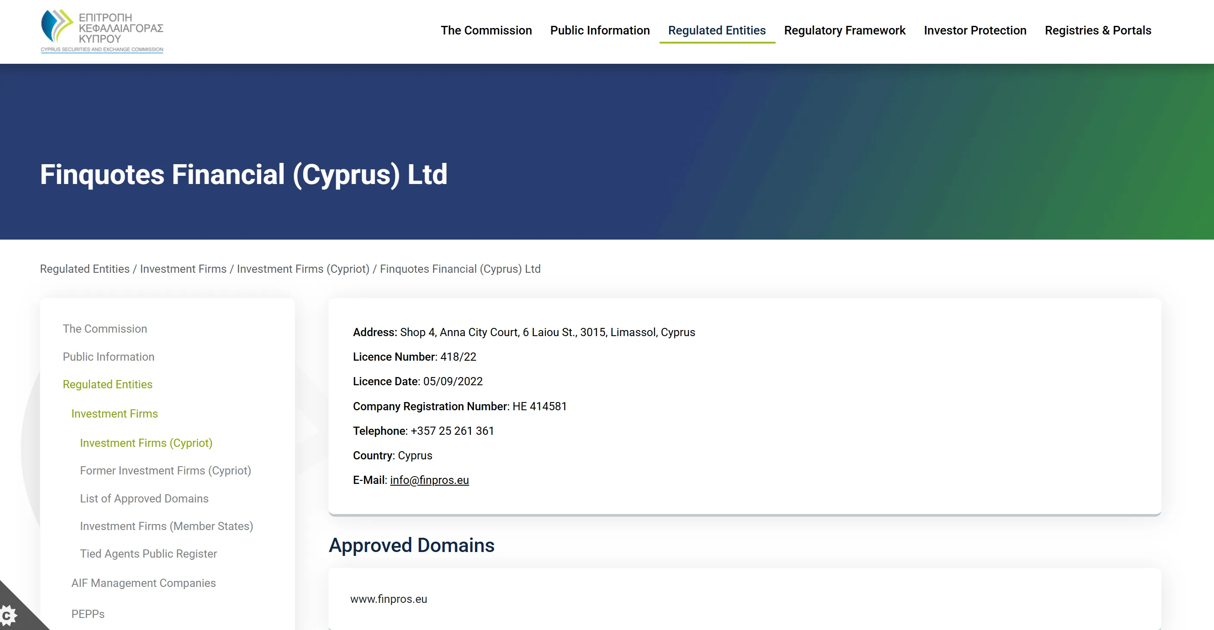The image size is (1214, 630).
Task: Open The Commission top menu
Action: [486, 31]
